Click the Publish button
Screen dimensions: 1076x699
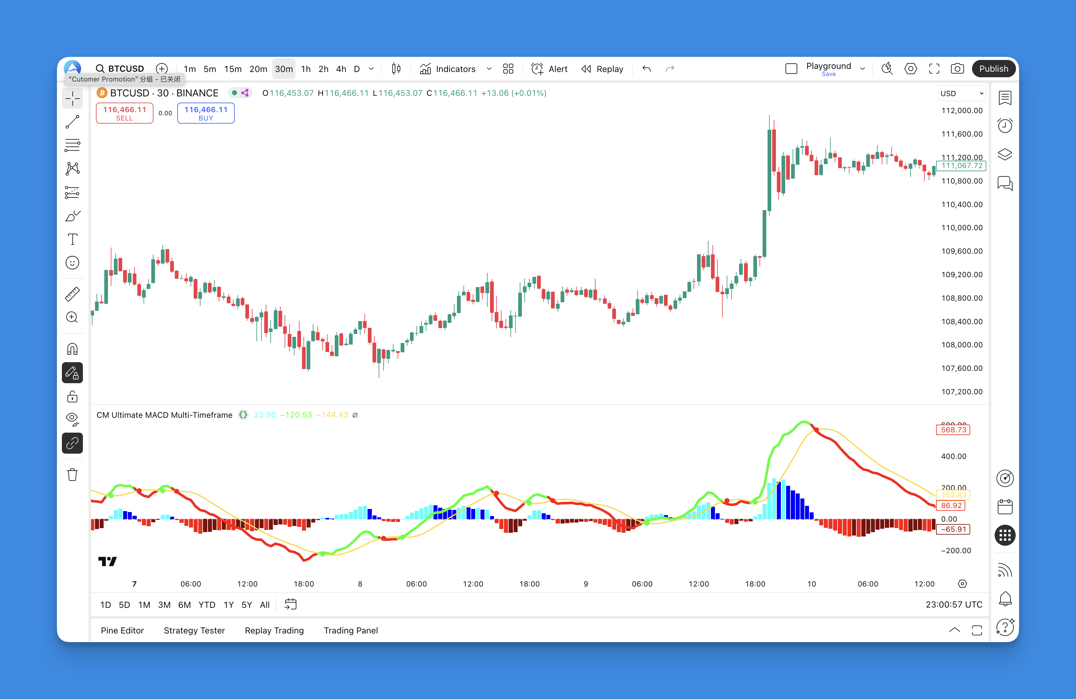(993, 69)
